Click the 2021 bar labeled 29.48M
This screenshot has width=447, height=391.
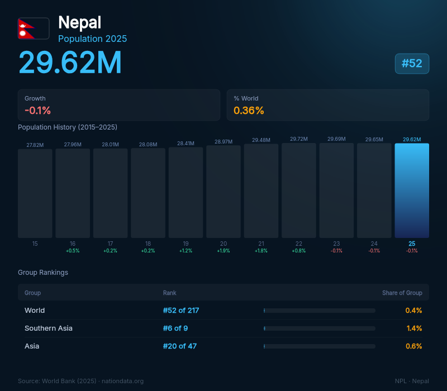(261, 190)
